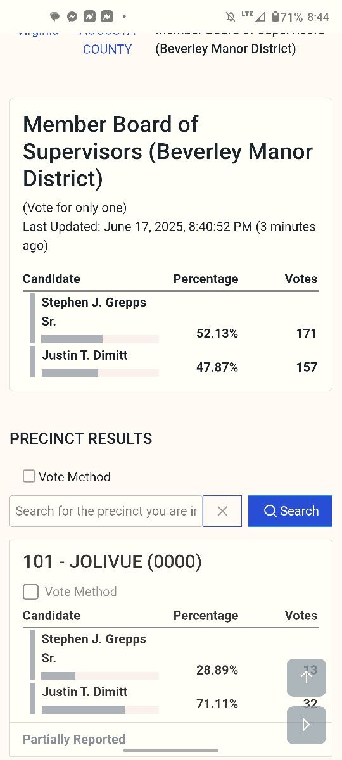Open the chat bubble notification icon
Viewport: 342px width, 760px height.
point(55,17)
